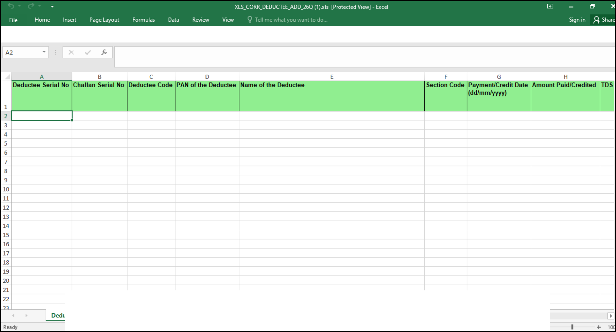Click the formula bar Cancel X icon
Screen dimensions: 616x332
tap(71, 52)
